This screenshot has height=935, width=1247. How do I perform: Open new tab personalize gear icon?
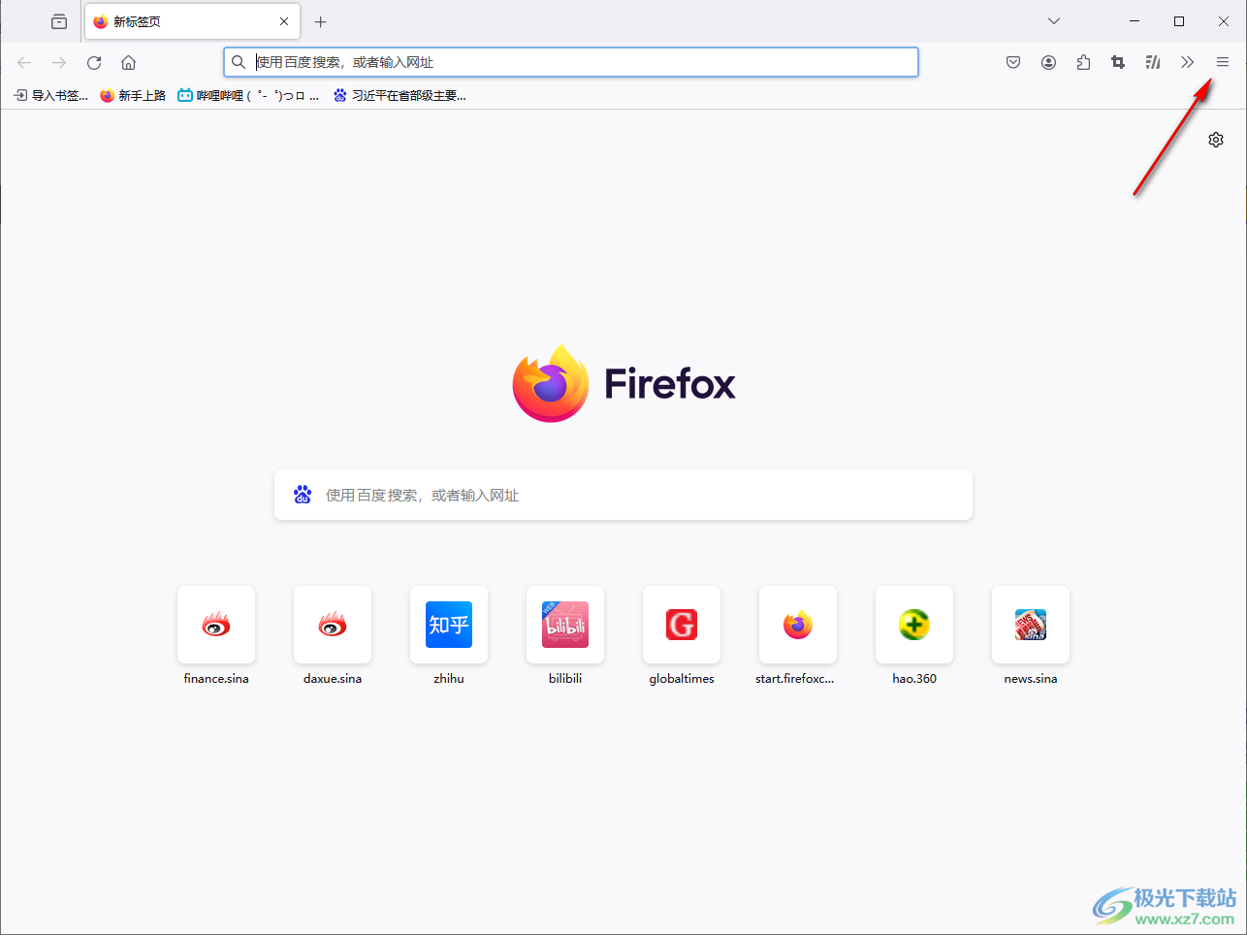tap(1216, 140)
